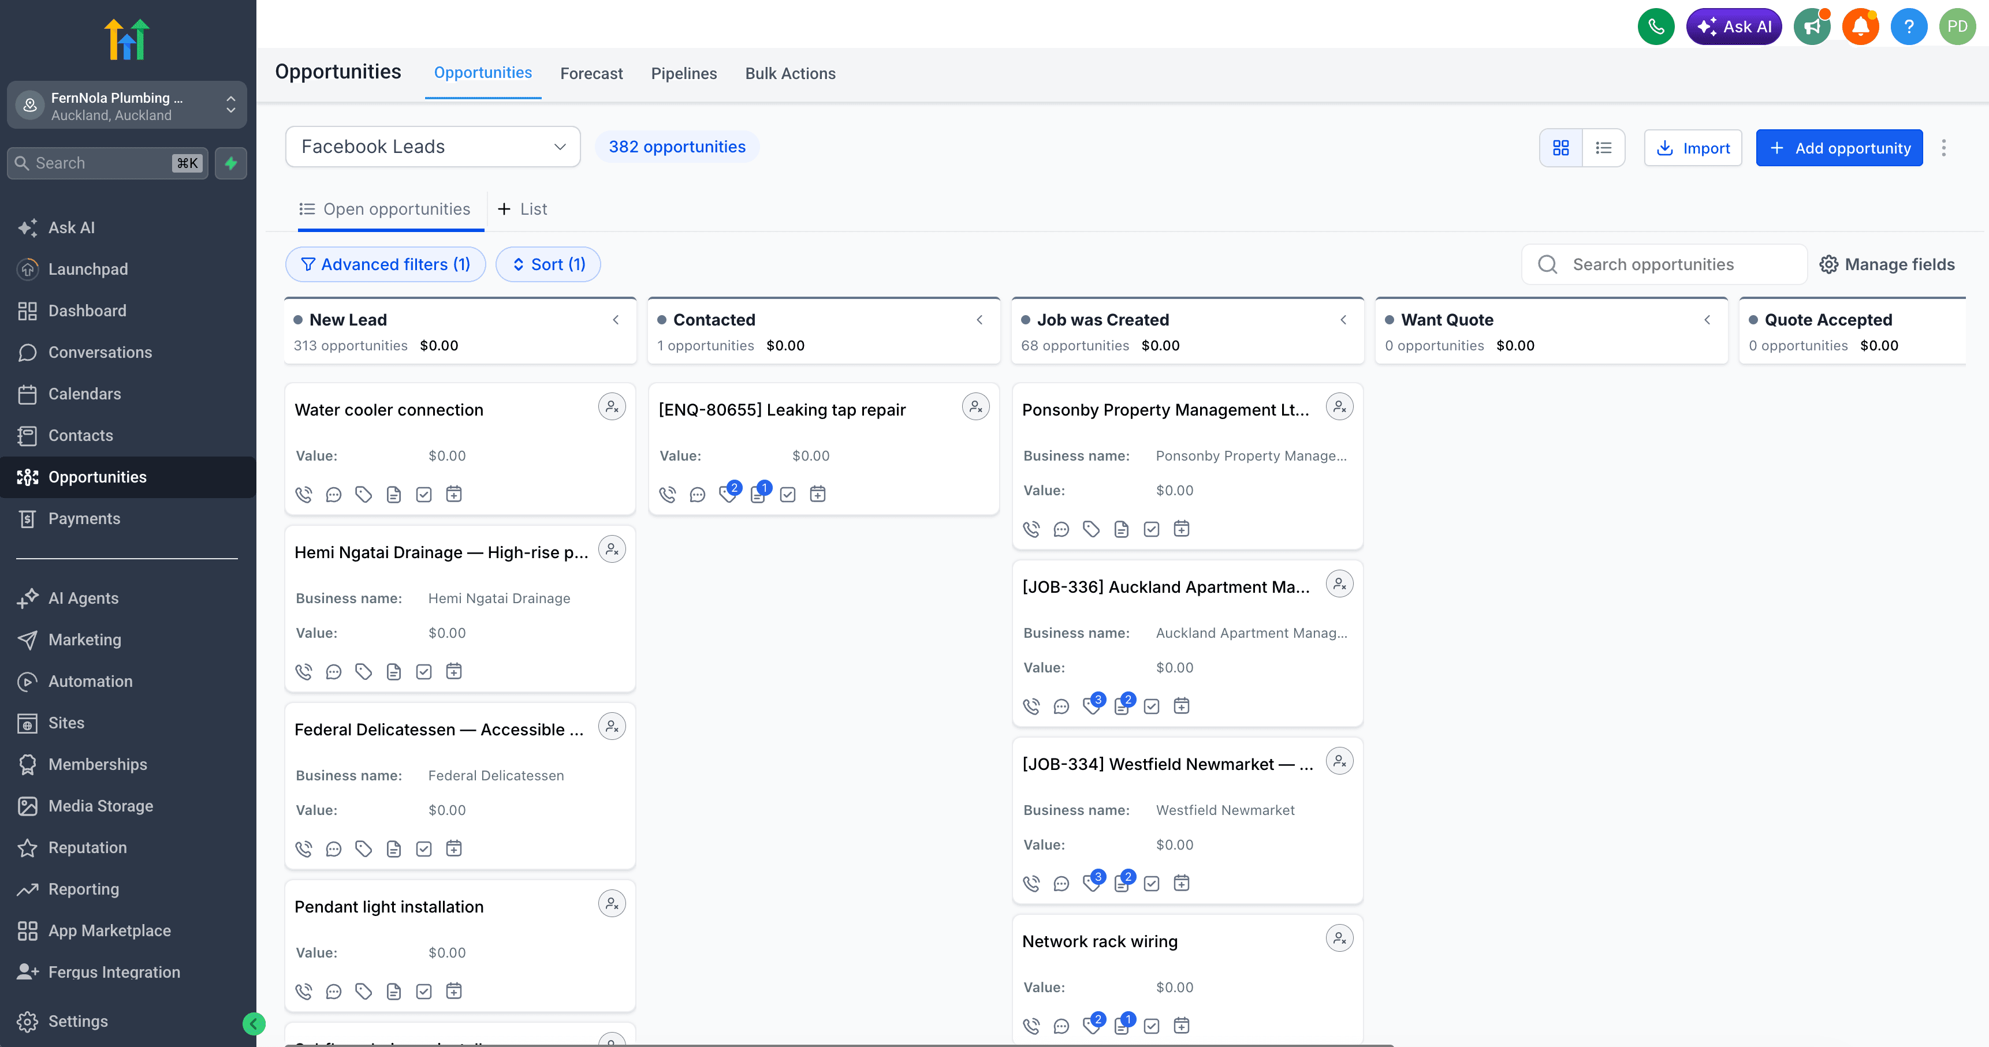
Task: Open notes on Water cooler connection card
Action: [394, 495]
